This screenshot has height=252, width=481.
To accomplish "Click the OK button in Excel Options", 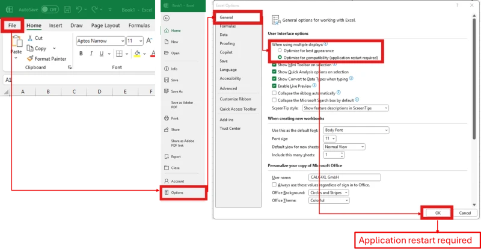I will 437,213.
